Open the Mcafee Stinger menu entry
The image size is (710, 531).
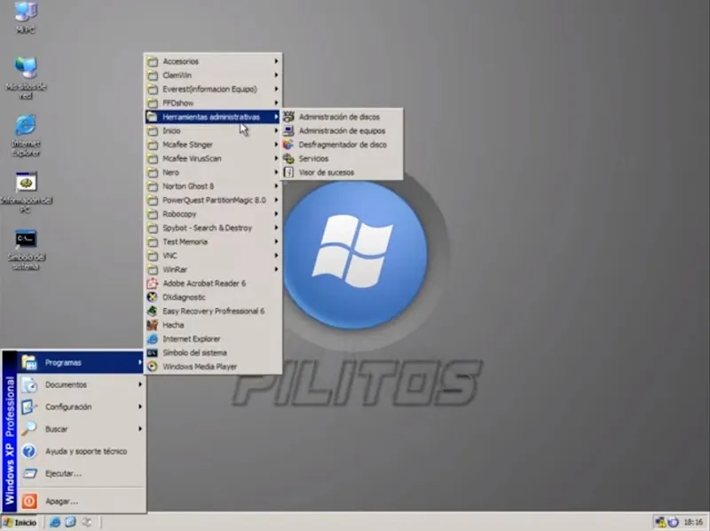213,145
